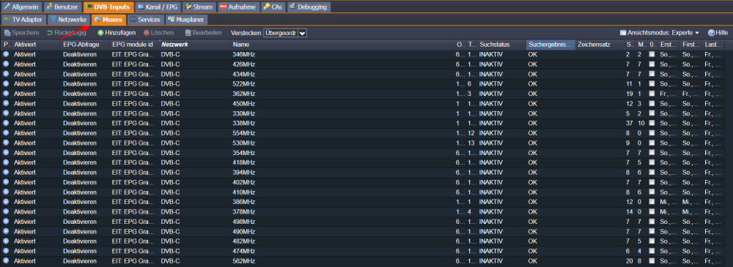Click the EPG module id column header
Image resolution: width=733 pixels, height=267 pixels.
coord(134,45)
